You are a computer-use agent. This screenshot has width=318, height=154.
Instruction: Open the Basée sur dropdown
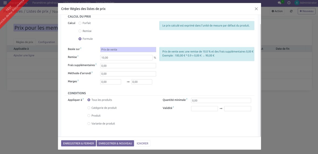128,50
